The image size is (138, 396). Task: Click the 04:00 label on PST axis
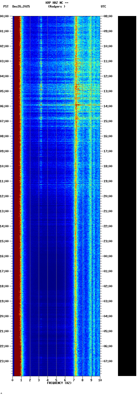[x=4, y=76]
